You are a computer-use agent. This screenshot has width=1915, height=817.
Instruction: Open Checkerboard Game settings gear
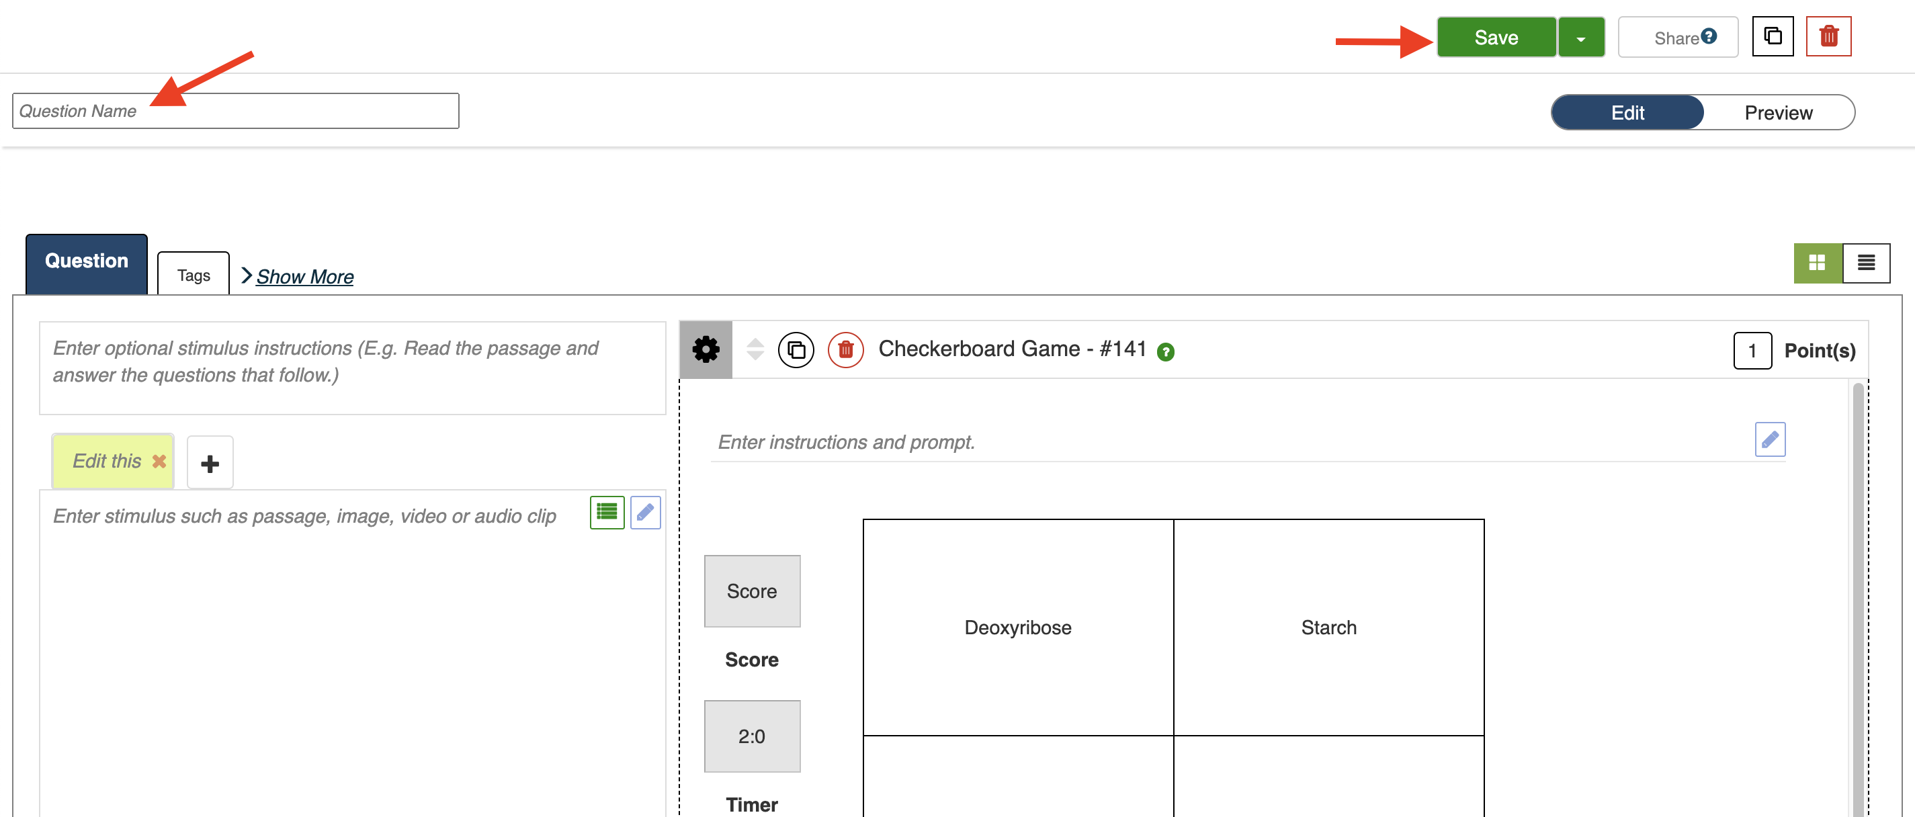(706, 349)
